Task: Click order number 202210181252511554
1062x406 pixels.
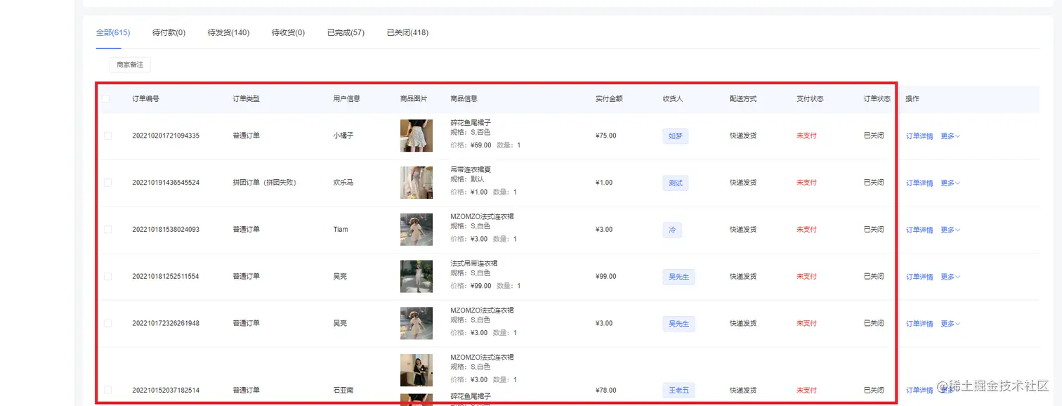Action: point(166,277)
